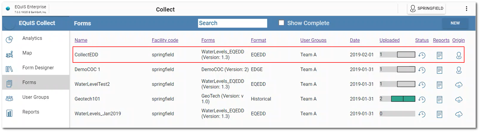
Task: Sort by the Uploaded column header
Action: click(x=389, y=40)
